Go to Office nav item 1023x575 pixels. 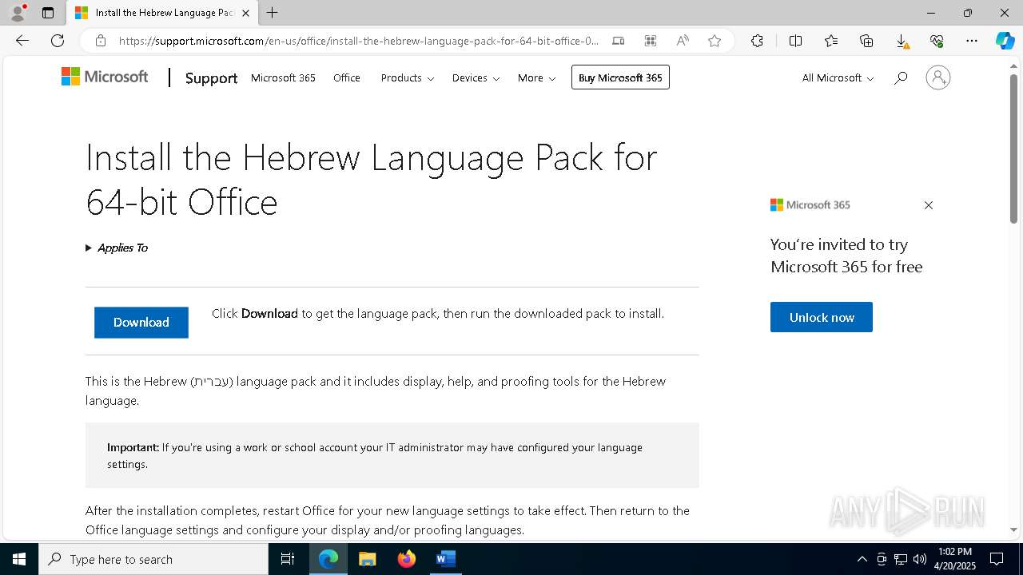point(347,77)
